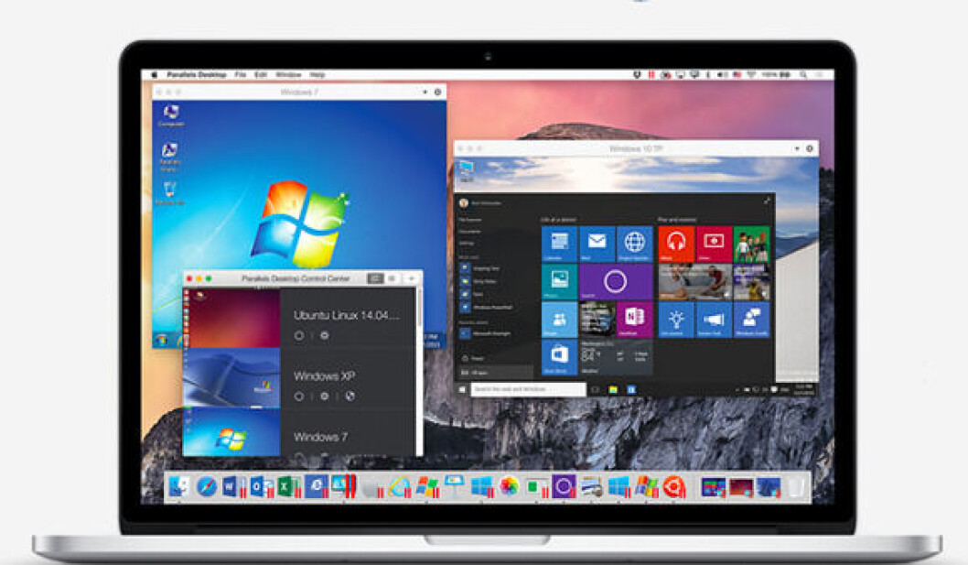Open File Explorer on Windows 10 taskbar
Image resolution: width=968 pixels, height=565 pixels.
point(613,389)
